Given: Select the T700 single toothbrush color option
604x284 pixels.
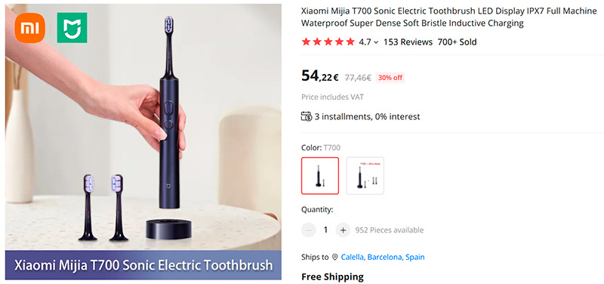Looking at the screenshot, I should pyautogui.click(x=320, y=175).
